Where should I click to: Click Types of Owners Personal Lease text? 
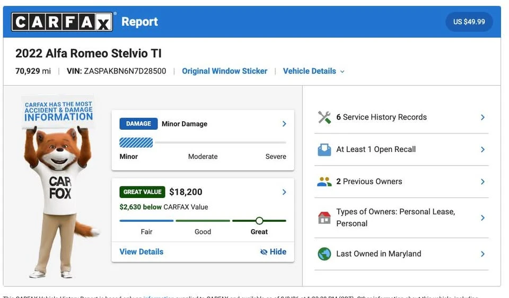point(396,218)
